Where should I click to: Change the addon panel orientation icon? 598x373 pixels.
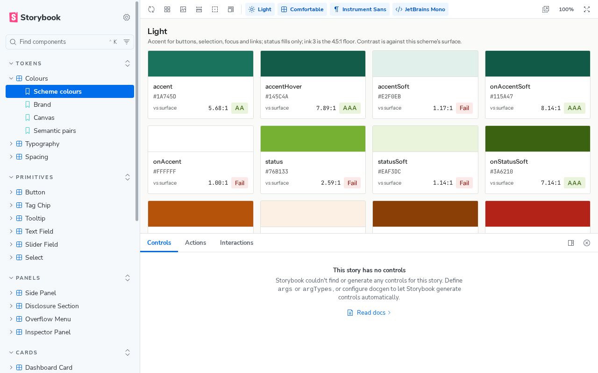[x=571, y=243]
